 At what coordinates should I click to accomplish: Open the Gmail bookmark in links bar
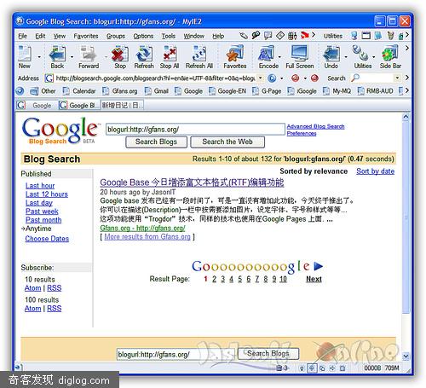[157, 91]
